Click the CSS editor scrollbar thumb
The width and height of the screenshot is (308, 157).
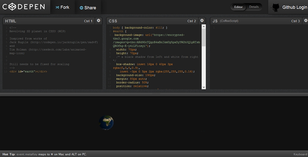pyautogui.click(x=204, y=37)
